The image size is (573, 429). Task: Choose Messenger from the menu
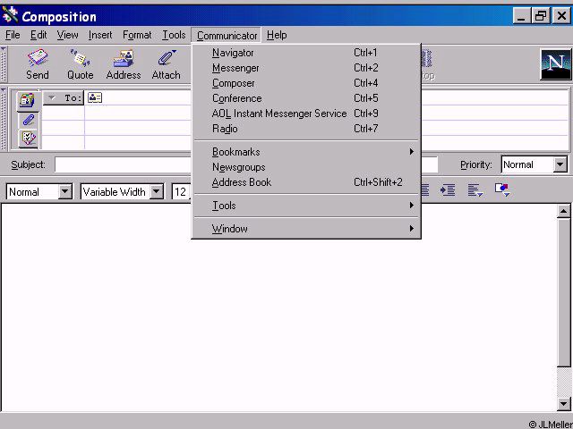point(306,68)
